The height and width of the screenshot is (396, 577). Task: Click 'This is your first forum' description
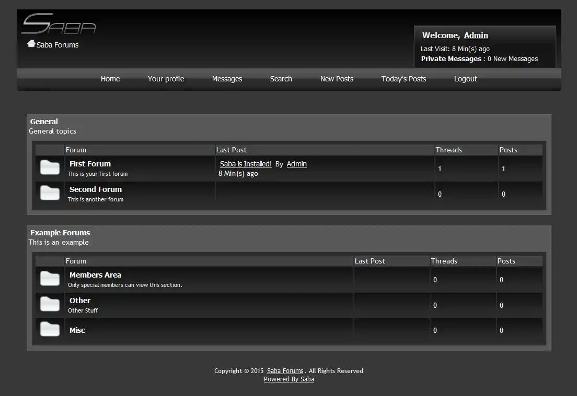coord(98,174)
